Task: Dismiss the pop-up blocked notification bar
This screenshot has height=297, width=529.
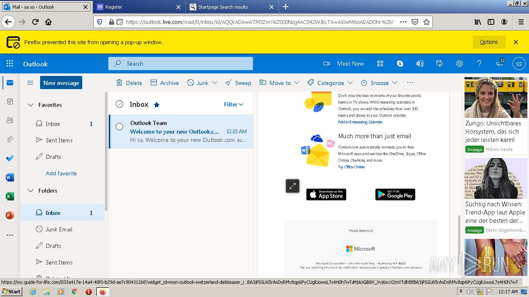Action: (x=516, y=42)
